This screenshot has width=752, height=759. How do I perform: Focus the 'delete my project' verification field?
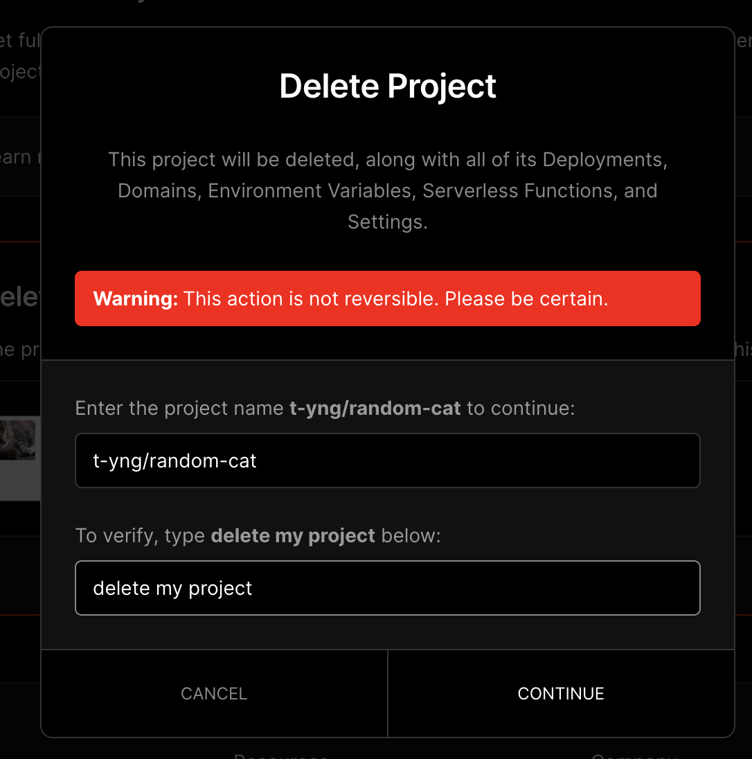click(x=388, y=588)
